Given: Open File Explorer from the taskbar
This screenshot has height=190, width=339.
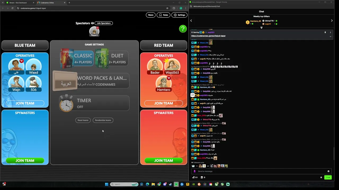Looking at the screenshot, I should click(x=153, y=184).
